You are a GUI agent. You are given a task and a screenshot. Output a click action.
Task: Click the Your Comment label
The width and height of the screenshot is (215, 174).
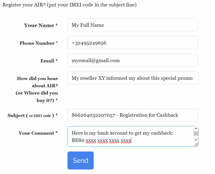[x=38, y=133]
